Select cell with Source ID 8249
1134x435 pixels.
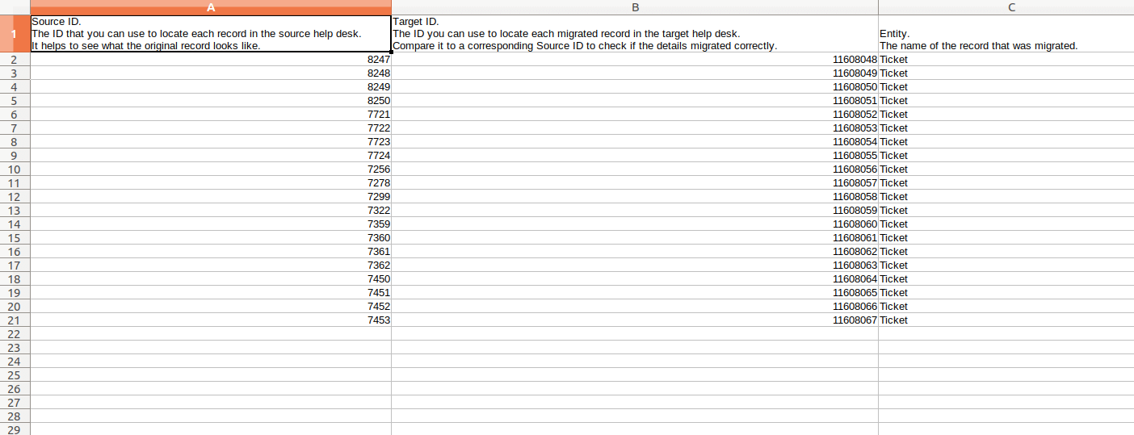(211, 87)
